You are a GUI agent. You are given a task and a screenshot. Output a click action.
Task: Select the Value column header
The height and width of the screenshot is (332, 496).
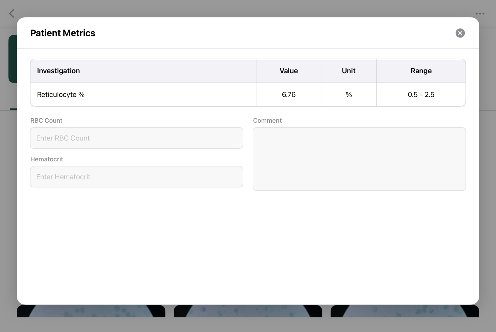click(289, 71)
